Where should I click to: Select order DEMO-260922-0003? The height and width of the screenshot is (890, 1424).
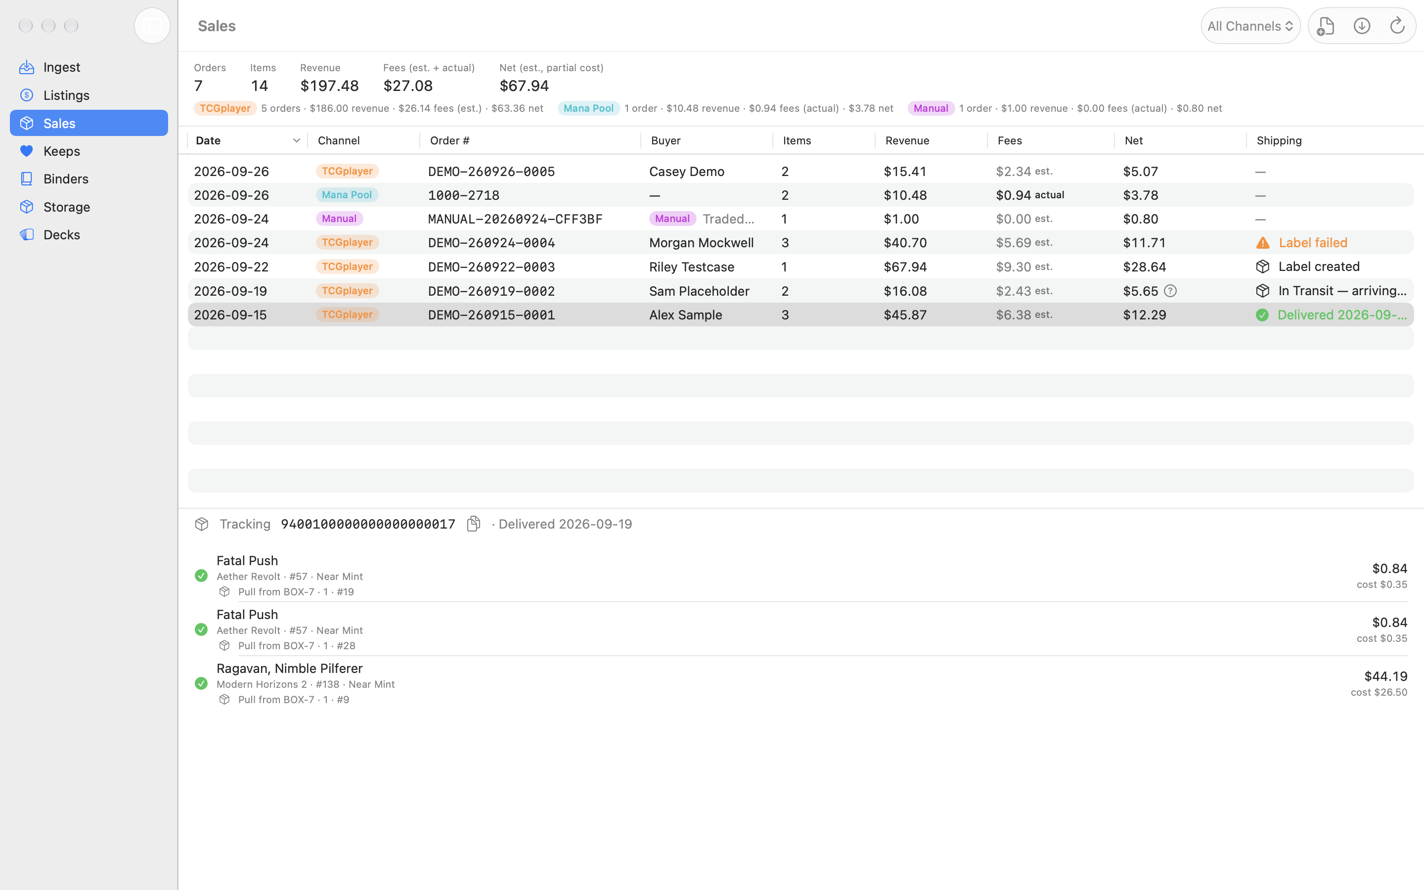pyautogui.click(x=801, y=267)
